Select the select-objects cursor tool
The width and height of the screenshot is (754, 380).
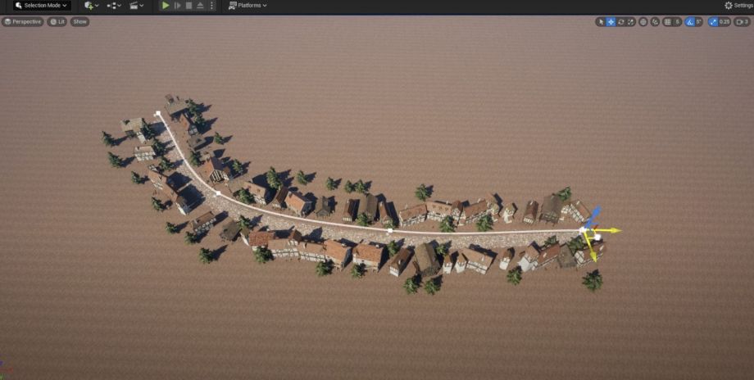601,21
